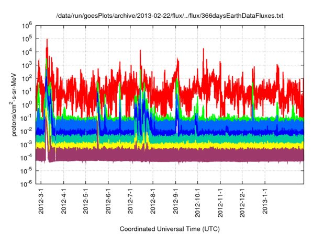The image size is (335, 234).
Task: Select the 10^0 y-axis tick label
Action: coord(26,104)
